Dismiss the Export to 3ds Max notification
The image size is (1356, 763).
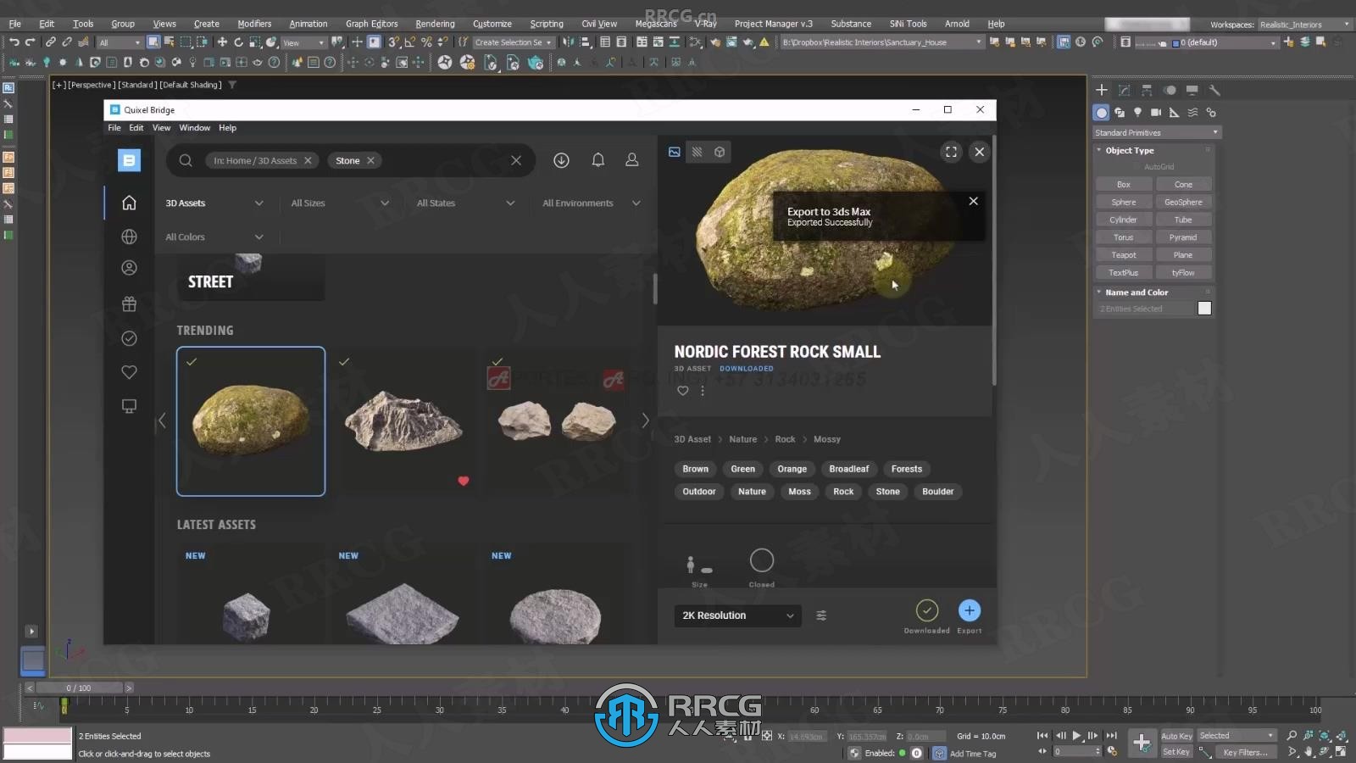pos(973,201)
